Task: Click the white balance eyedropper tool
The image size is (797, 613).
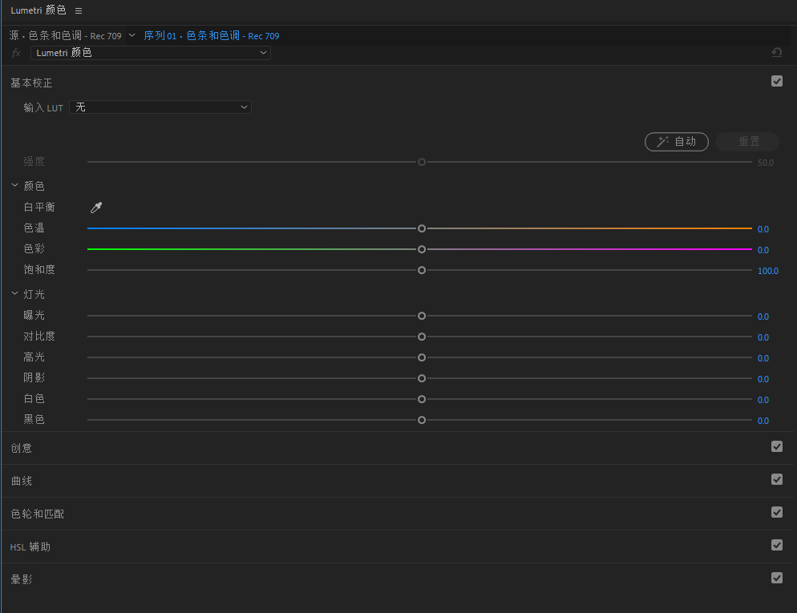Action: (96, 208)
